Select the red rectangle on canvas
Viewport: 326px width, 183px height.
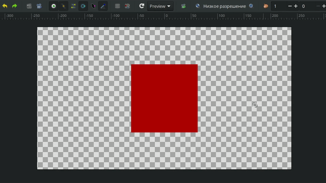pos(164,98)
